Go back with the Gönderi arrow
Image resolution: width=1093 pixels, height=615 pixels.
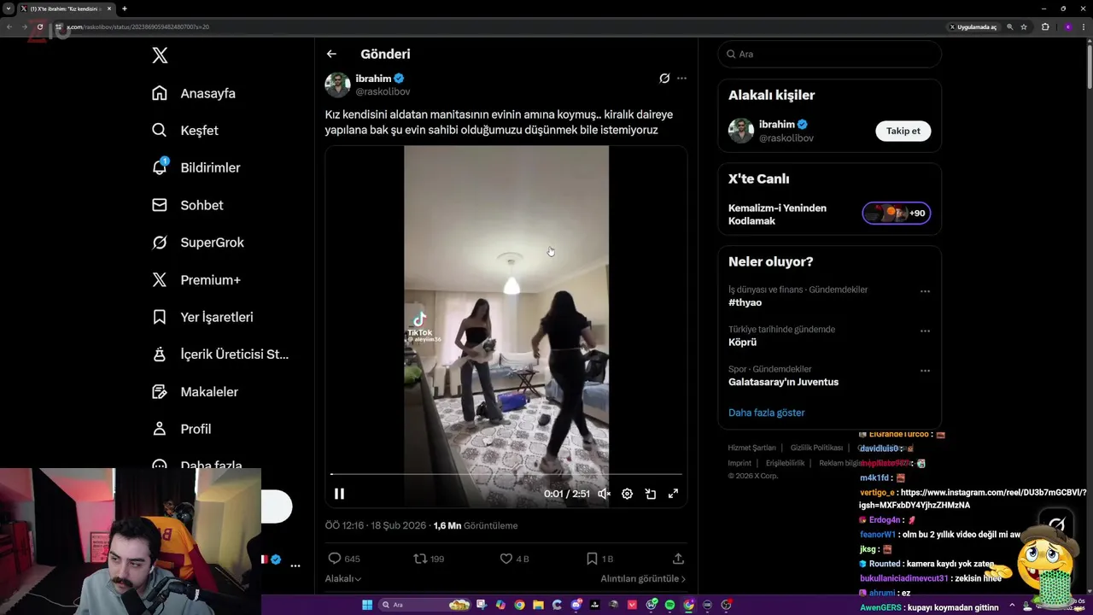(x=331, y=54)
